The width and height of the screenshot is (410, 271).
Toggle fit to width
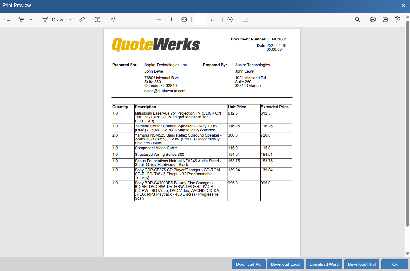pos(184,19)
